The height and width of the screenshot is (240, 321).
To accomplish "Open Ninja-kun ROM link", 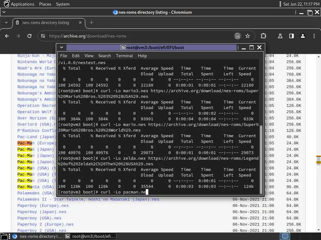I will [36, 56].
